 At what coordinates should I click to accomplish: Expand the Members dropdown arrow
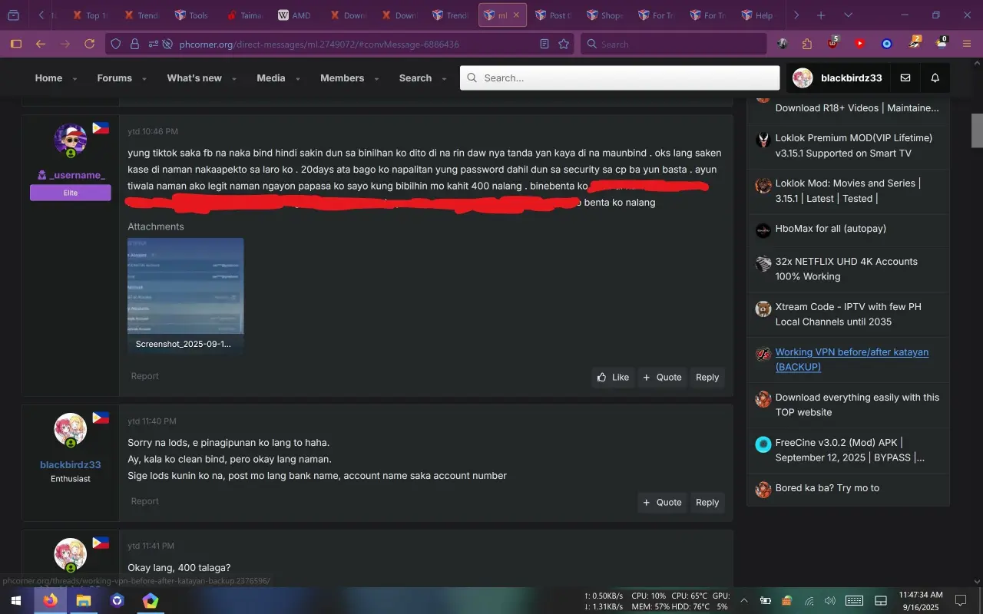pos(376,78)
